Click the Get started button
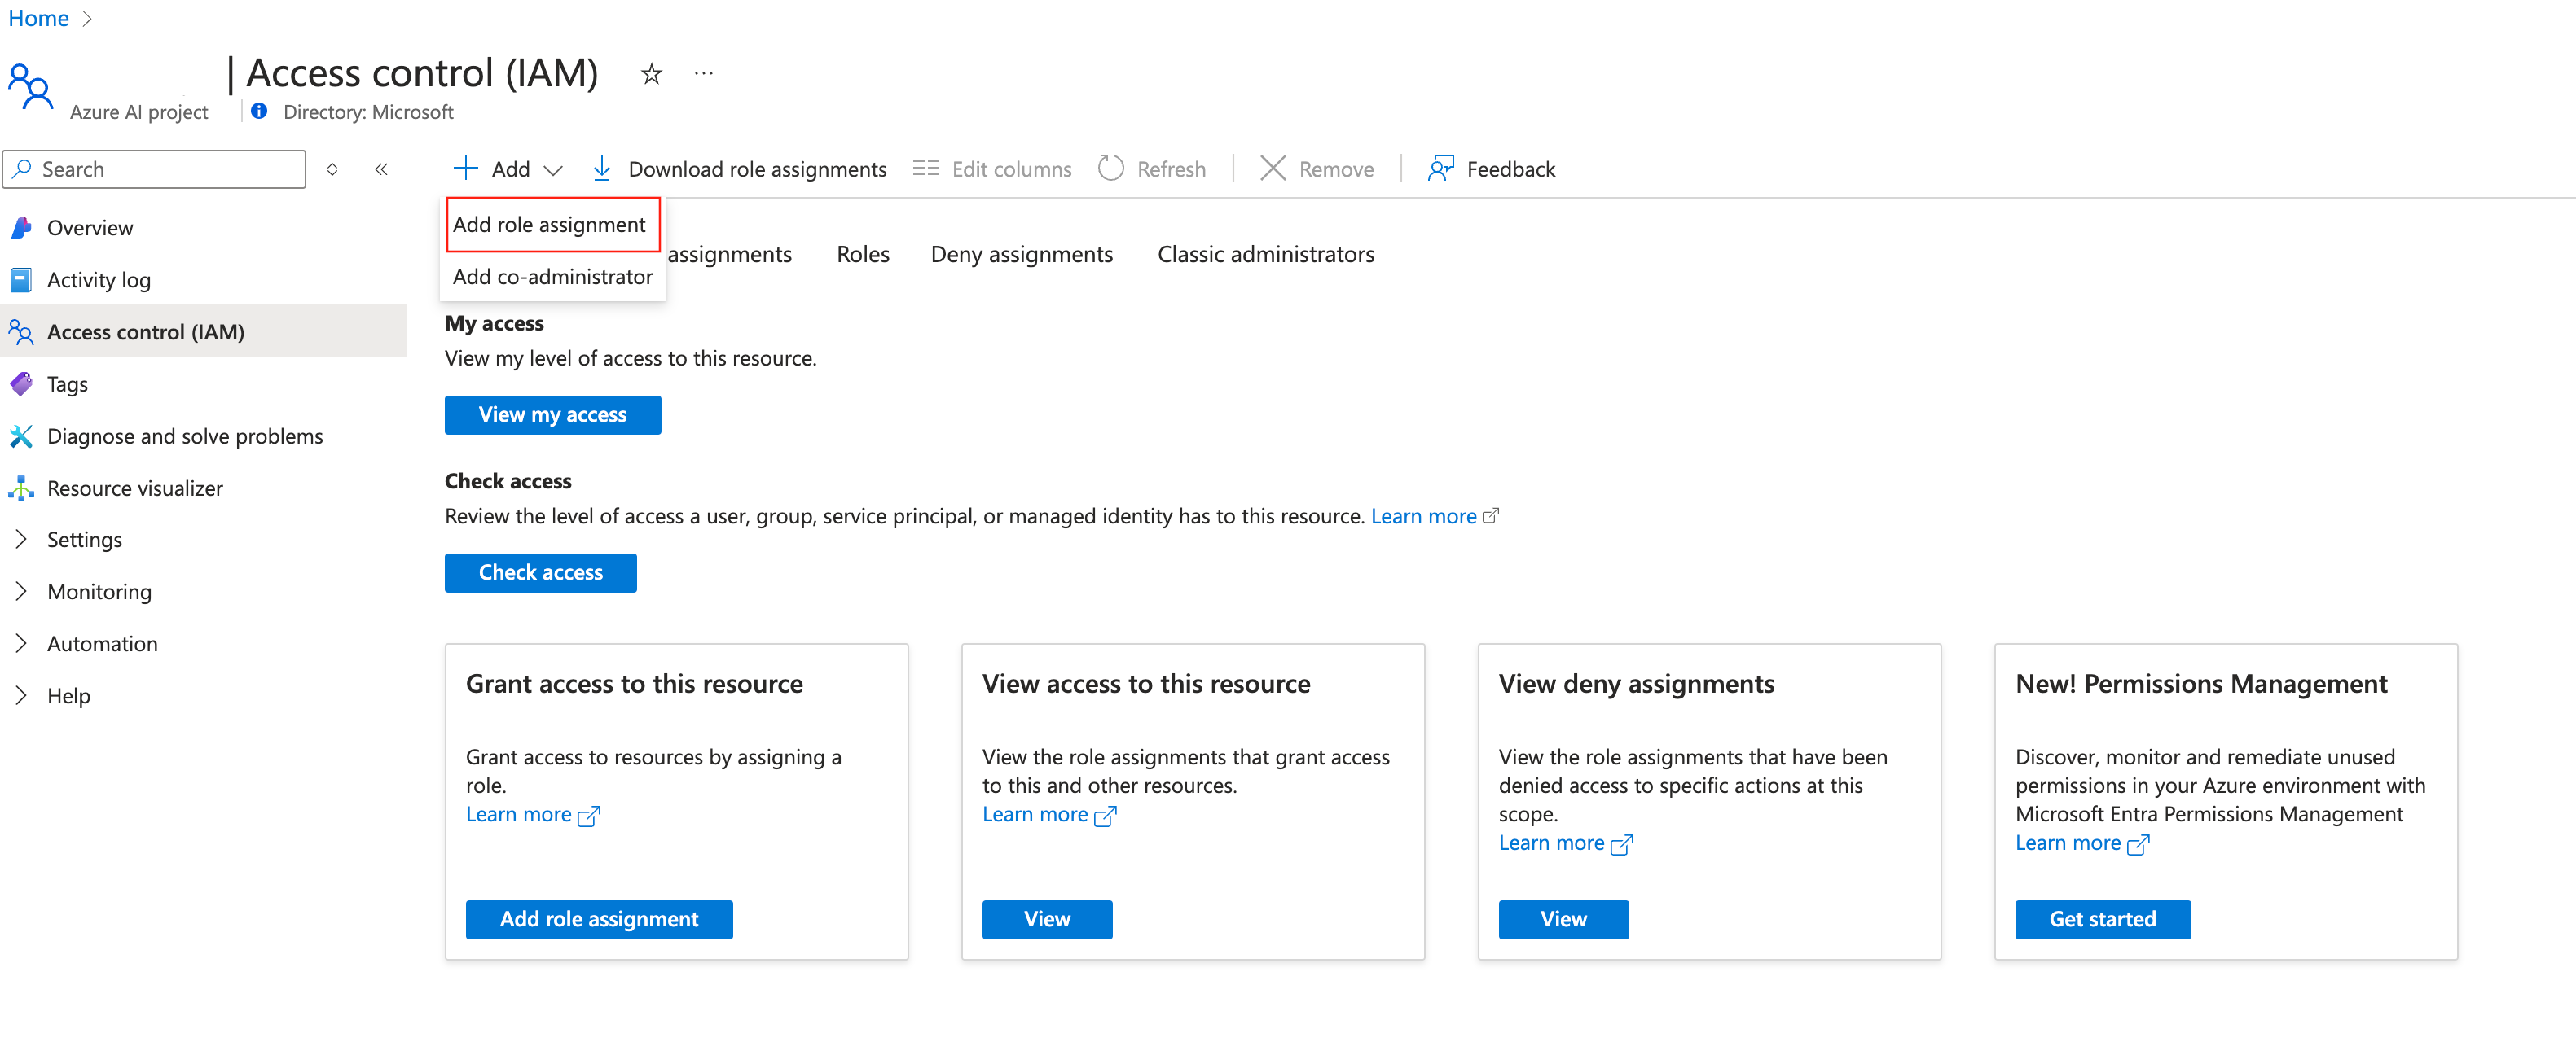This screenshot has width=2576, height=1055. (x=2102, y=919)
